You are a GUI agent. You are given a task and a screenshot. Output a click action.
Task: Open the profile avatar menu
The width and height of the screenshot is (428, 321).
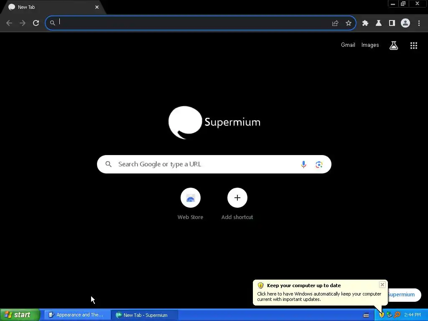(x=405, y=23)
